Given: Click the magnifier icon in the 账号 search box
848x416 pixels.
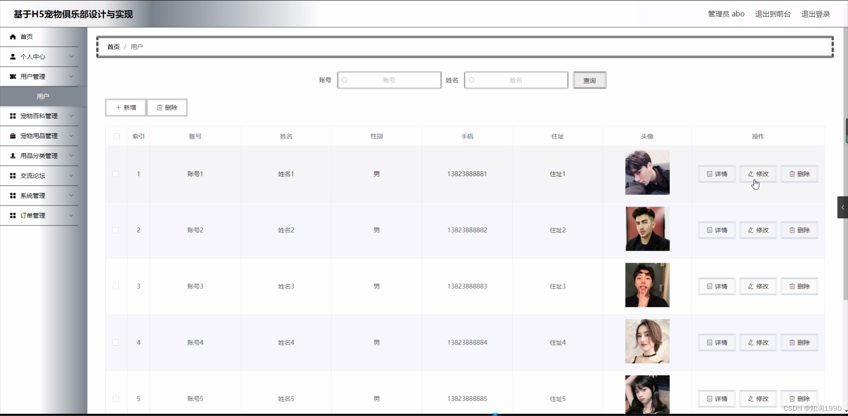Looking at the screenshot, I should pyautogui.click(x=344, y=80).
